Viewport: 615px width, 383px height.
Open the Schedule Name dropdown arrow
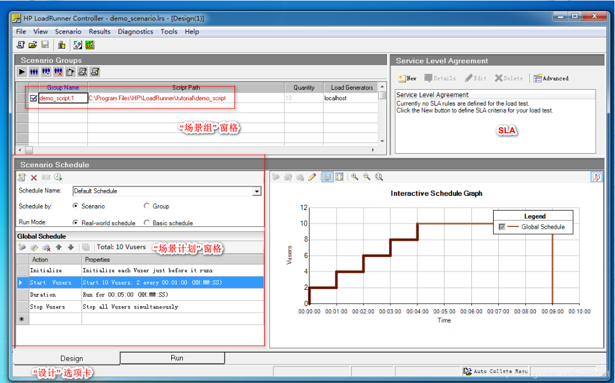click(257, 191)
